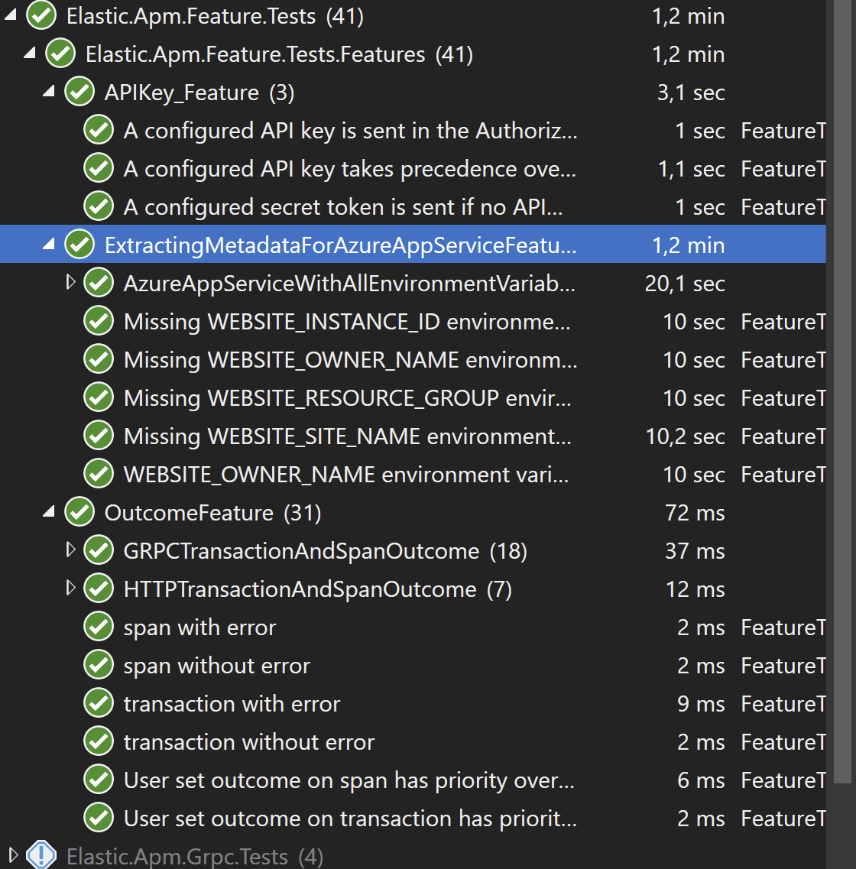Collapse ExtractingMetadataForAzureAppServiceFeature group
Viewport: 856px width, 869px height.
pyautogui.click(x=49, y=245)
